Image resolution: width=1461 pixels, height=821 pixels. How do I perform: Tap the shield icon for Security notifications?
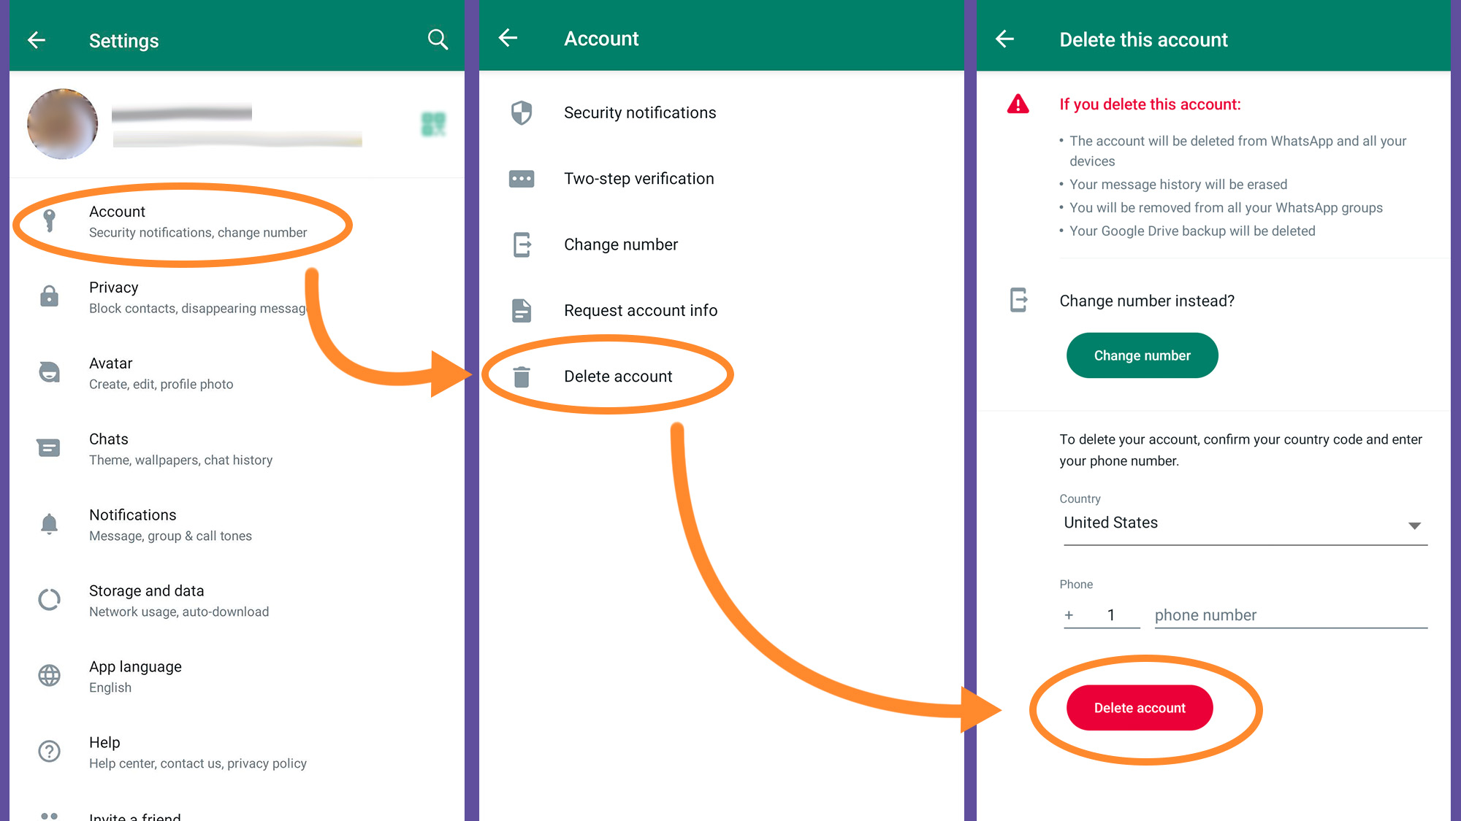pyautogui.click(x=522, y=113)
